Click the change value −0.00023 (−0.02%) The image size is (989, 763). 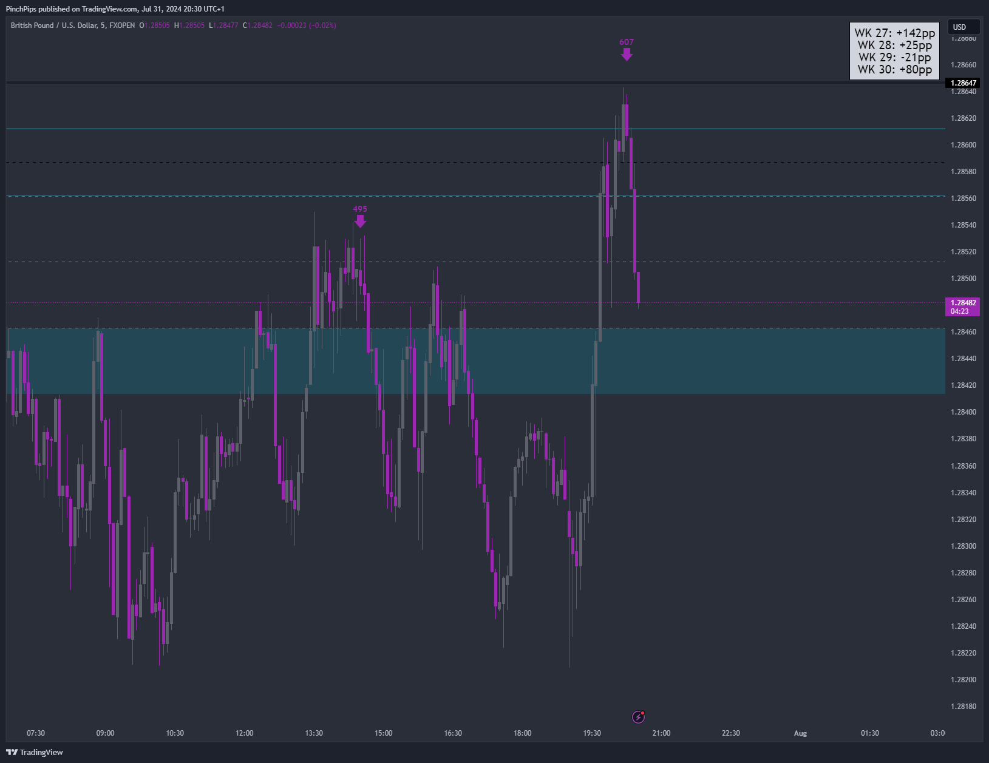pyautogui.click(x=307, y=25)
